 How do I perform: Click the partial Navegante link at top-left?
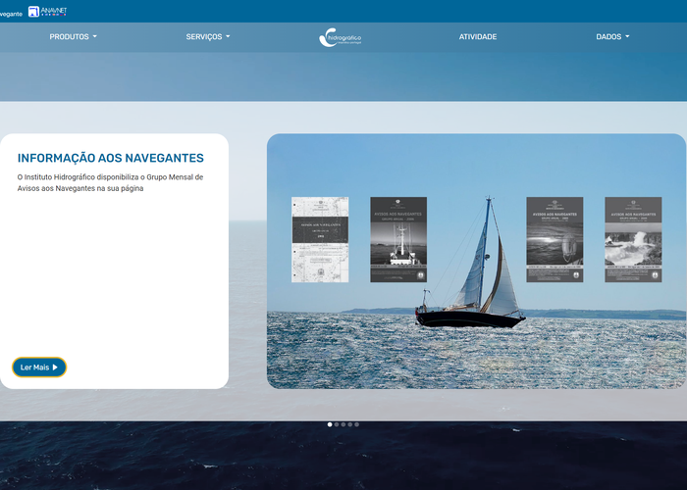pos(11,14)
